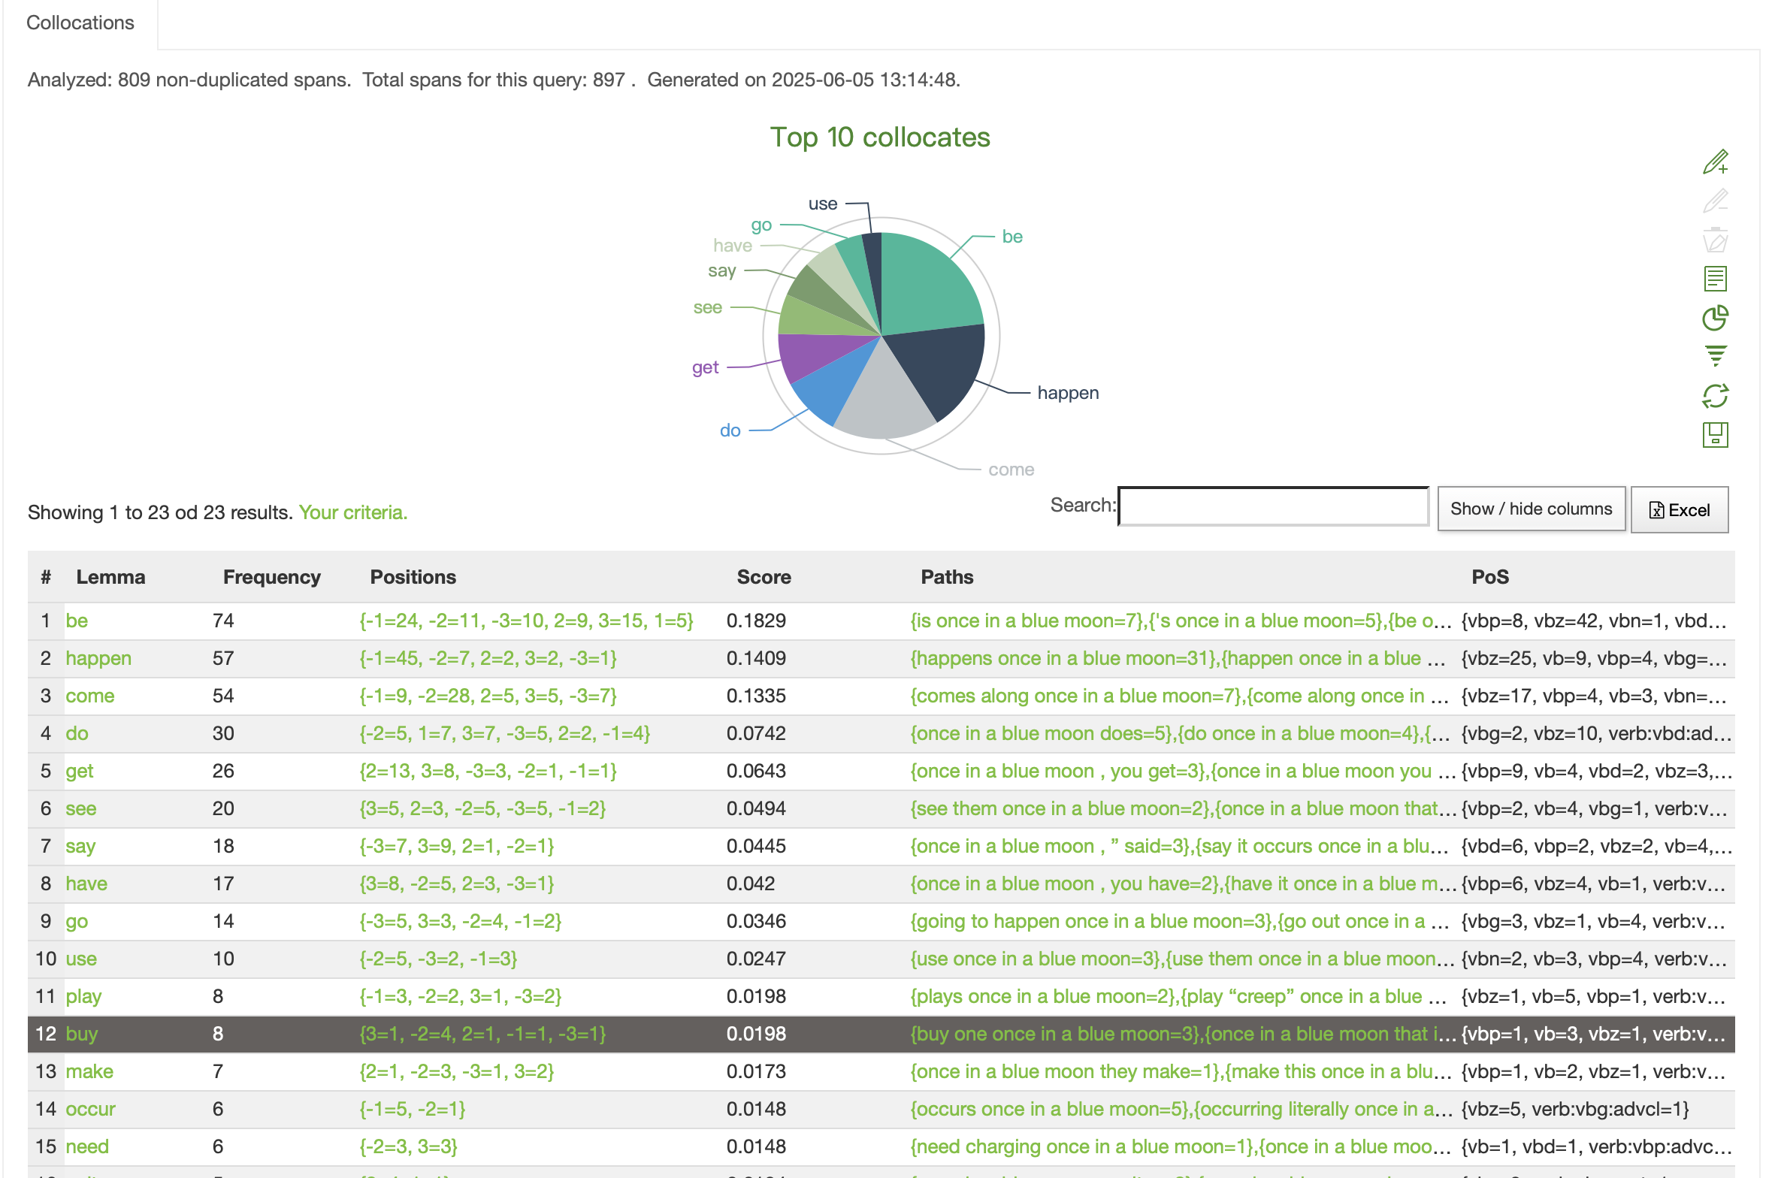Click the pie chart icon in sidebar
Image resolution: width=1772 pixels, height=1178 pixels.
[x=1715, y=318]
